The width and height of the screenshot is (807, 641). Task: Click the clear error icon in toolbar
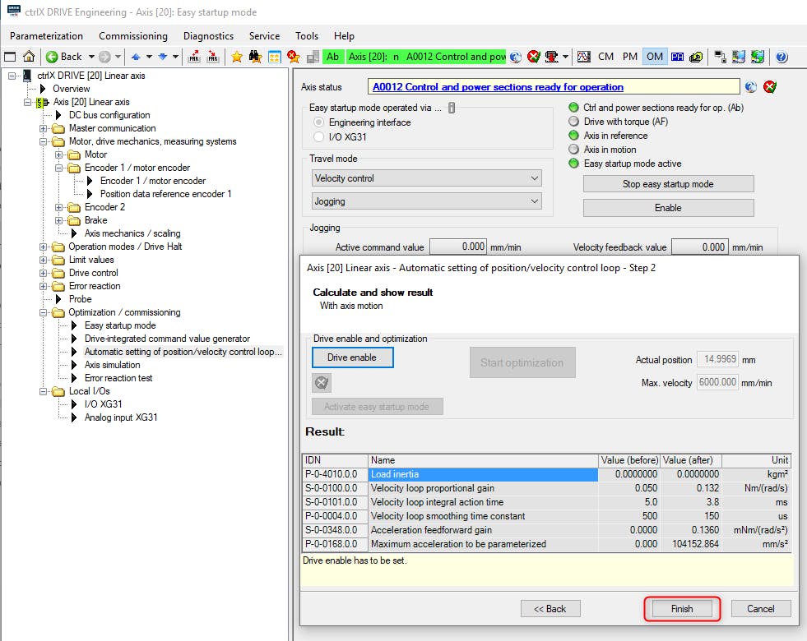pyautogui.click(x=534, y=57)
